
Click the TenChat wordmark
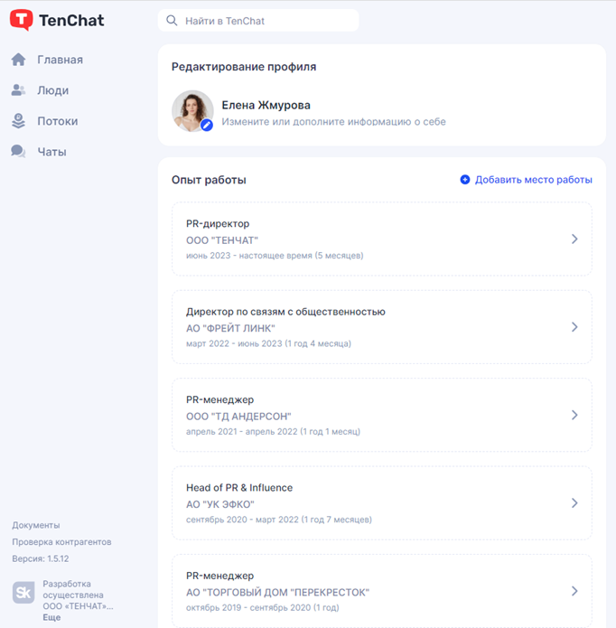tap(71, 20)
